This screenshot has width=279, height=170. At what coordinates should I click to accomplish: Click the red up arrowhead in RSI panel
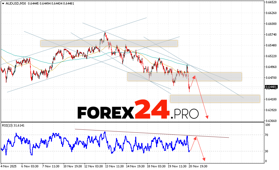pos(196,138)
